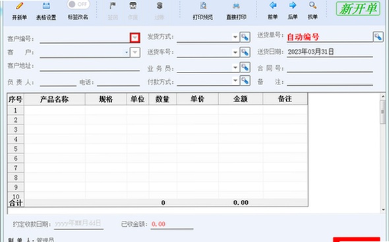The height and width of the screenshot is (242, 389).
Task: Click the 找单 magnifier icon
Action: click(x=313, y=5)
